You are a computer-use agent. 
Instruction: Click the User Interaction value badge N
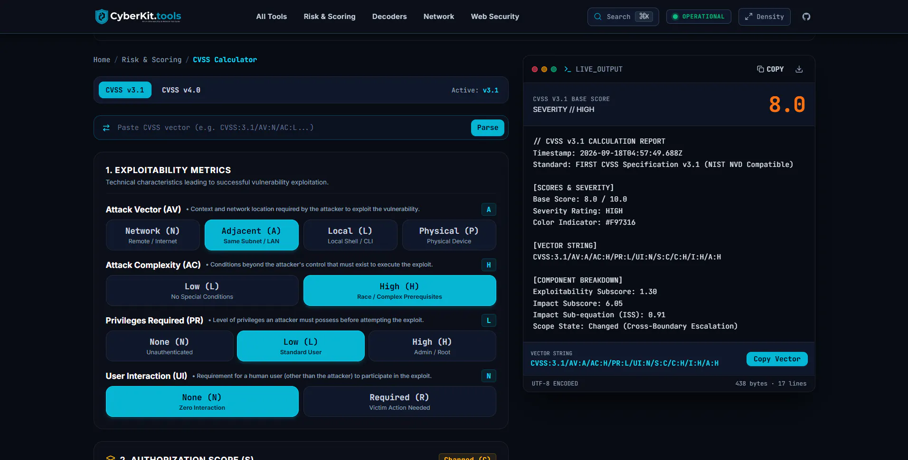(489, 376)
